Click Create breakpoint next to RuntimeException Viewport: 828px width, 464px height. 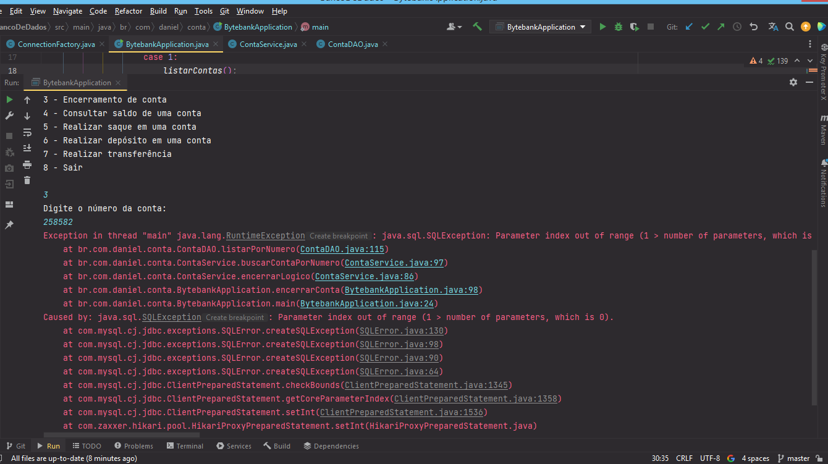339,236
